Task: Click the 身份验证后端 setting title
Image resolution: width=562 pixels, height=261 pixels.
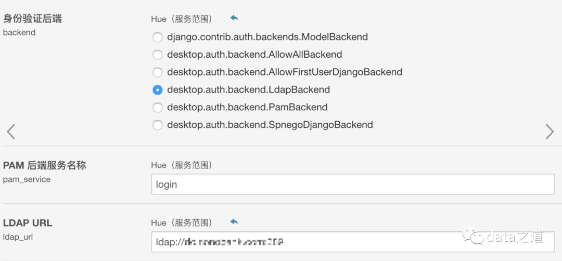Action: pyautogui.click(x=32, y=19)
